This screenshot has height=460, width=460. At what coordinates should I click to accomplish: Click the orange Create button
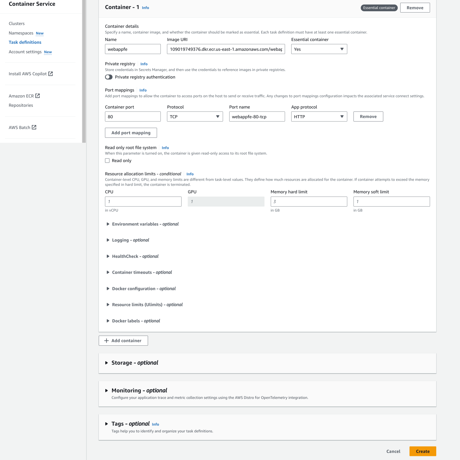(x=422, y=451)
